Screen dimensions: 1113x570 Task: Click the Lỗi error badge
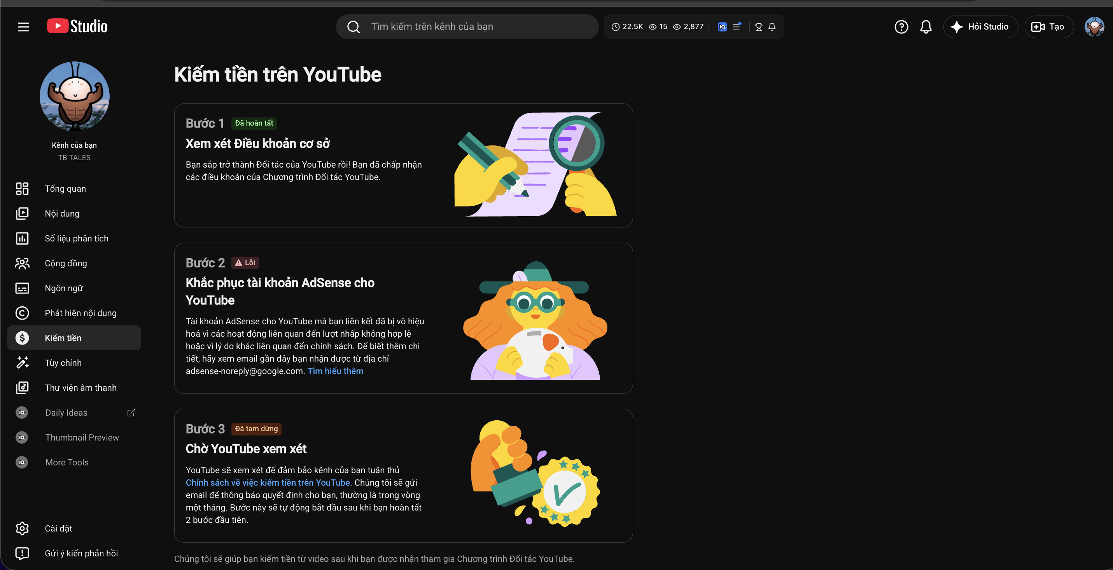(x=245, y=262)
